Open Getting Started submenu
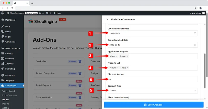Viewport: 208px width, 109px height. 8,91
